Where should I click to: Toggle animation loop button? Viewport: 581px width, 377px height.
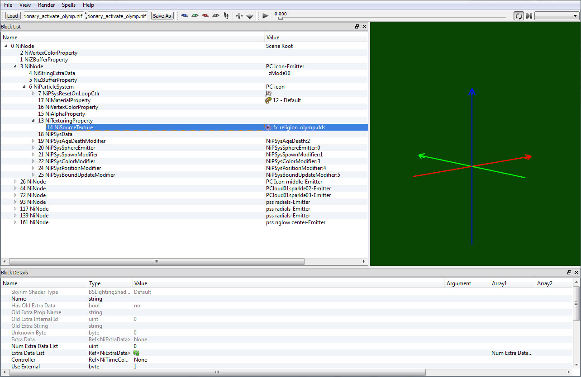[x=519, y=16]
